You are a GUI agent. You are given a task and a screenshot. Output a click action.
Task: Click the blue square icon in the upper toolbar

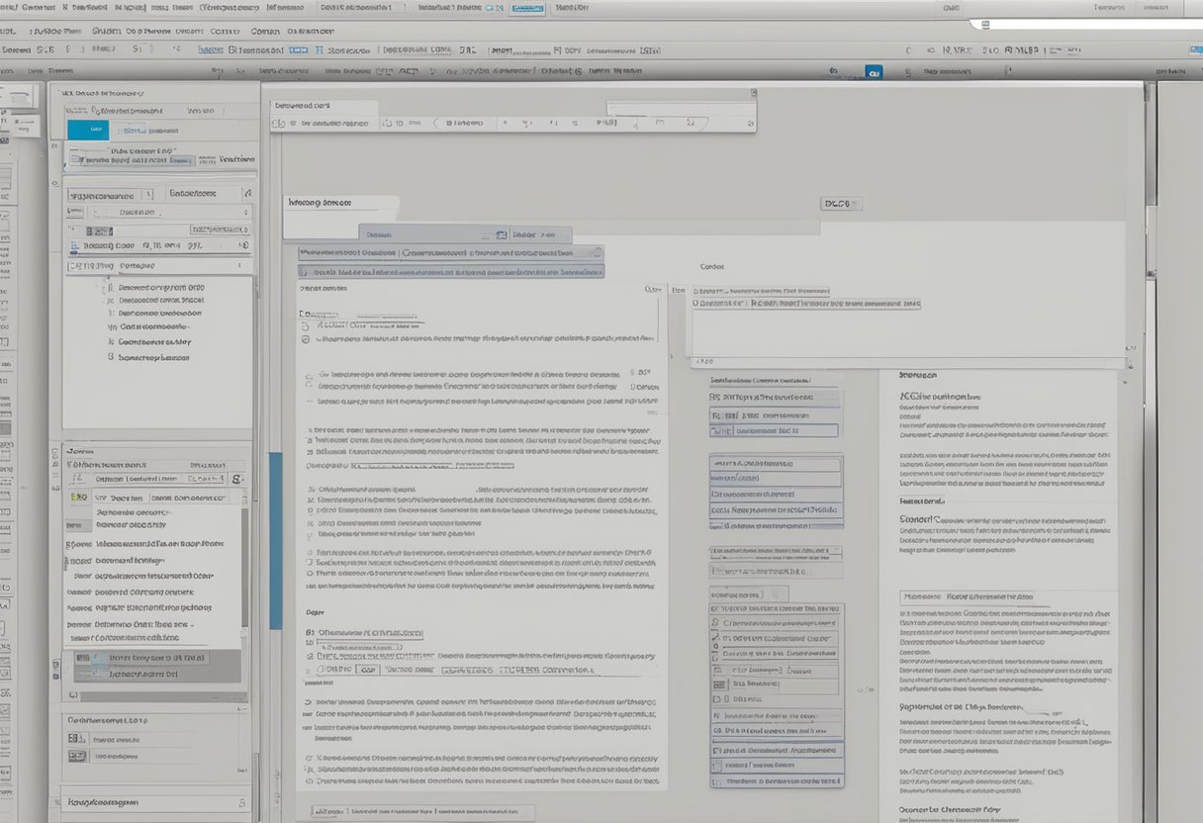point(873,72)
